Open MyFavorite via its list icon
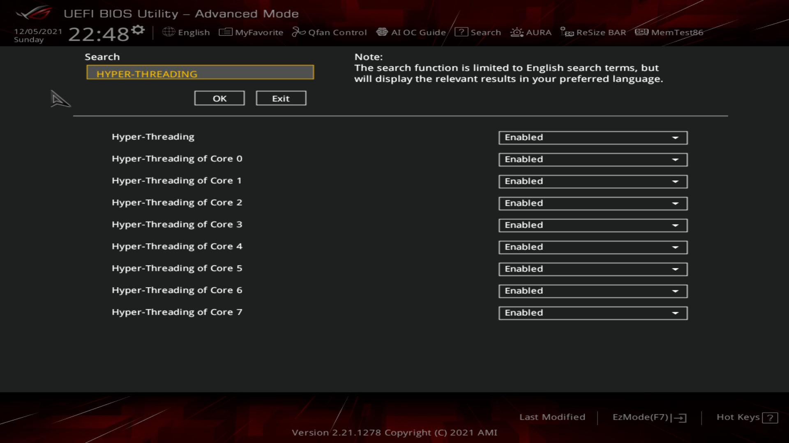This screenshot has width=789, height=443. [226, 32]
